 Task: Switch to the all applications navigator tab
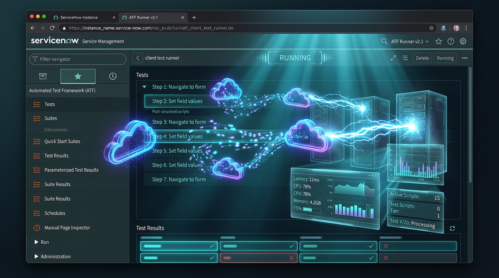43,76
